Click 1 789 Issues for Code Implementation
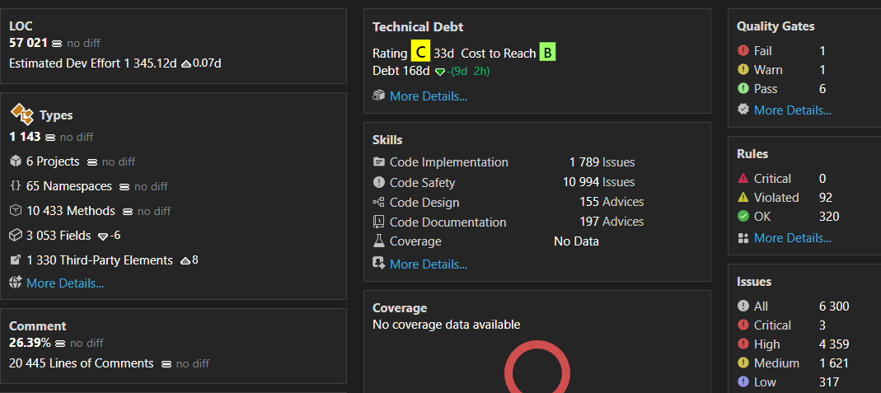This screenshot has height=393, width=881. (602, 162)
